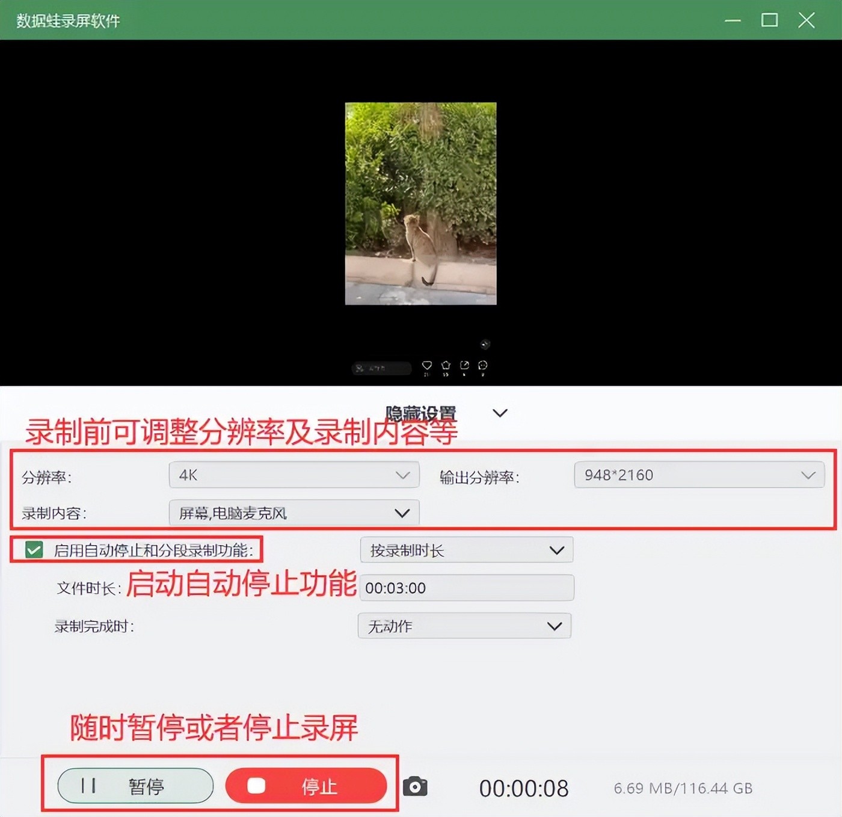Click the small round icon above the comment bubble
Viewport: 842px width, 817px height.
[x=485, y=344]
